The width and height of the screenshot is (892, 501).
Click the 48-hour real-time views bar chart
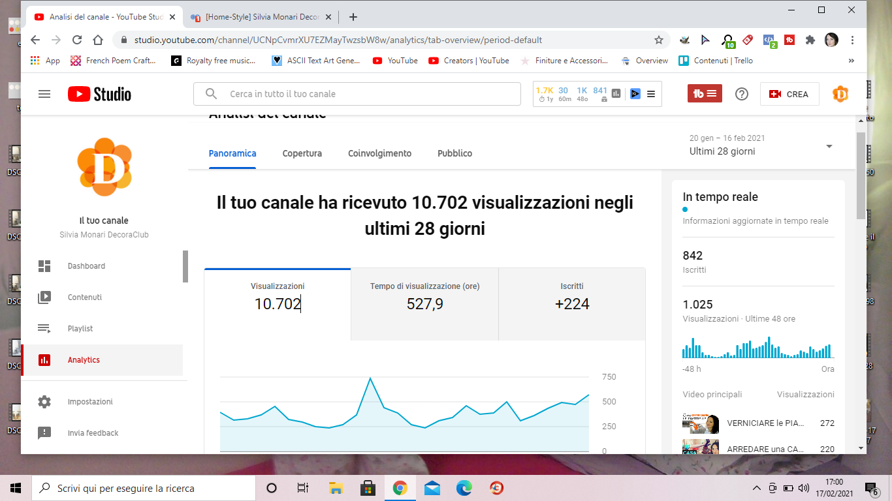coord(757,347)
